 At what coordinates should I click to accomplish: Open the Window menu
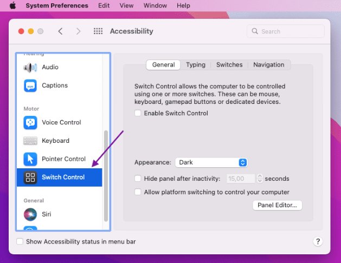pos(155,5)
